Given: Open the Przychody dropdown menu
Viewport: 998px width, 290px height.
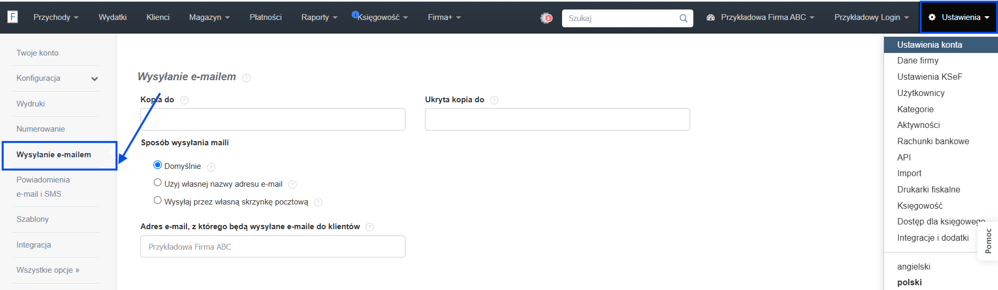Looking at the screenshot, I should coord(56,17).
